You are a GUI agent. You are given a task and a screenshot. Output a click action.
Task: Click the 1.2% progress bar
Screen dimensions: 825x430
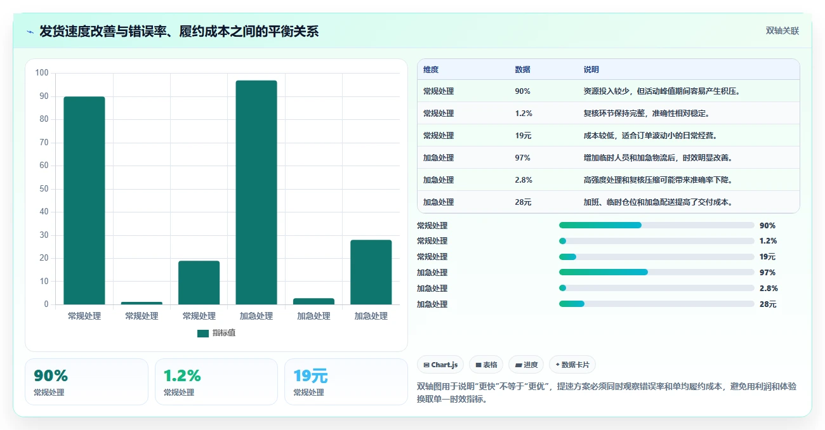click(x=656, y=241)
